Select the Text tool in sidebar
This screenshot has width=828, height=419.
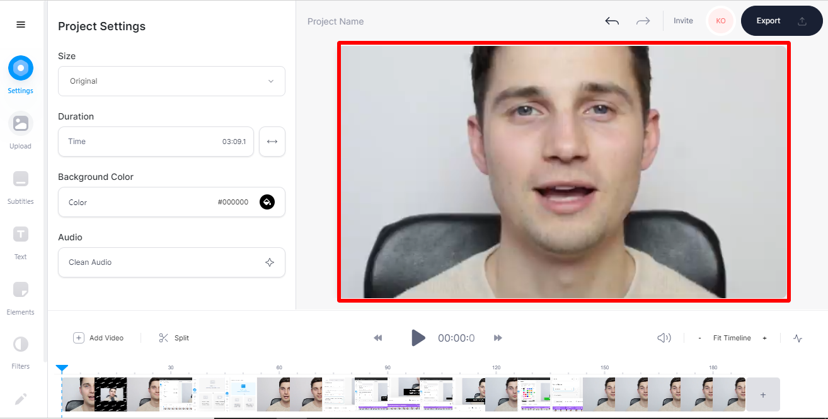click(20, 242)
